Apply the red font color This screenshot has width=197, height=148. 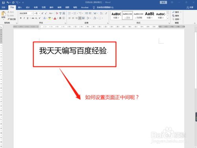(x=55, y=18)
